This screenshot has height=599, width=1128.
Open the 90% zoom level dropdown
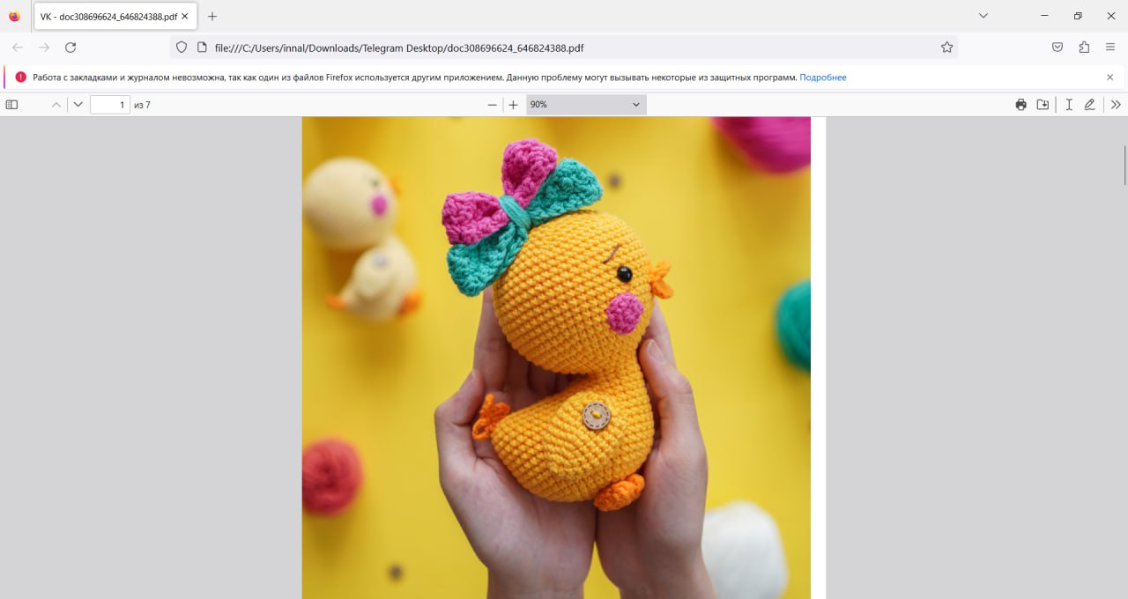[586, 105]
